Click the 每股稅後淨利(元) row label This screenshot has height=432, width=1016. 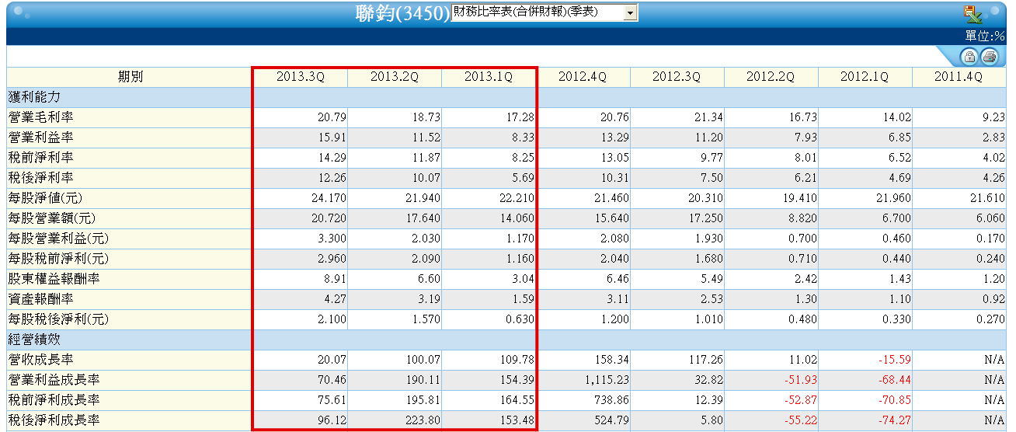57,319
